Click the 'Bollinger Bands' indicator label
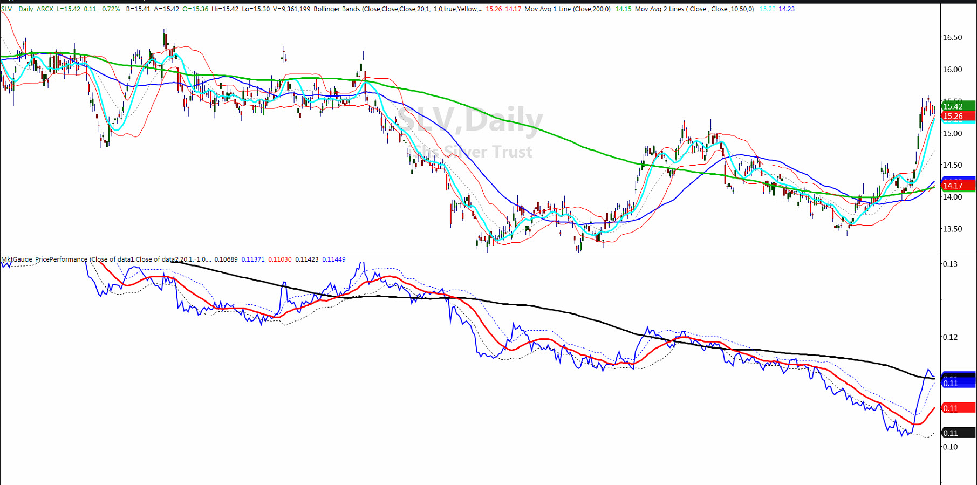Viewport: 977px width, 485px height. point(337,9)
